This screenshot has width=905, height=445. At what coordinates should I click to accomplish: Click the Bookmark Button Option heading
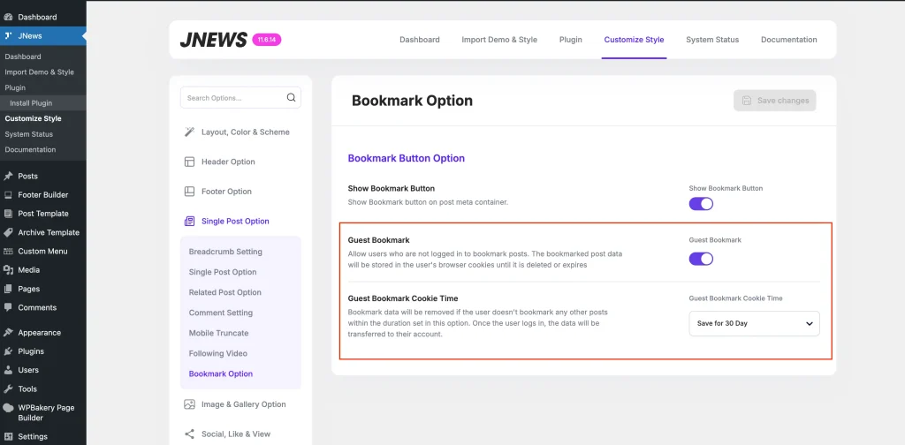tap(407, 158)
